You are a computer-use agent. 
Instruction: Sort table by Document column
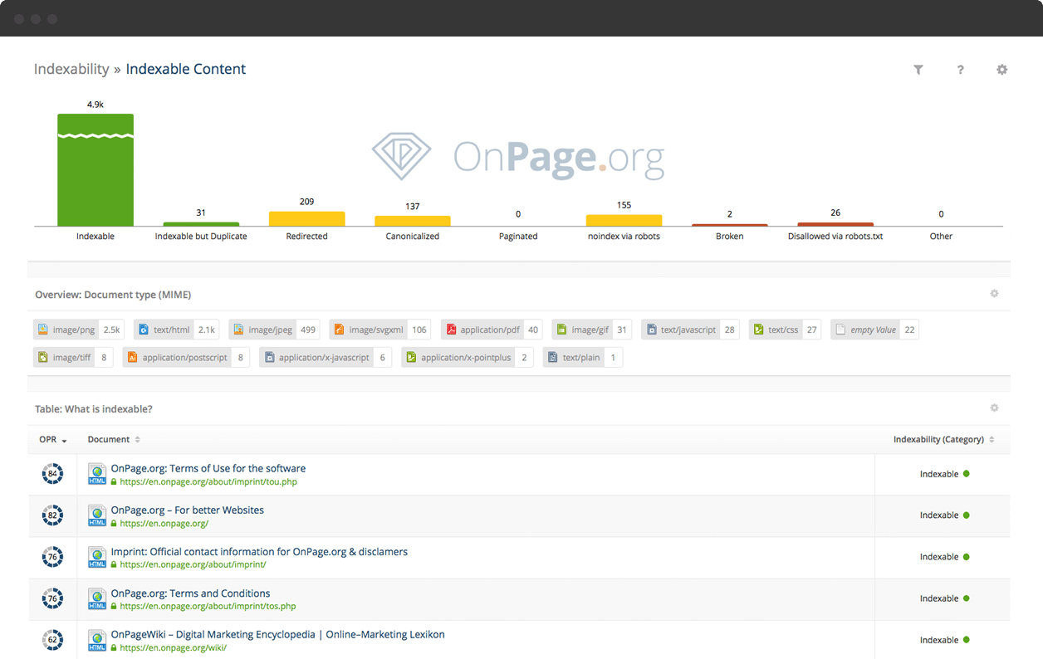click(114, 440)
